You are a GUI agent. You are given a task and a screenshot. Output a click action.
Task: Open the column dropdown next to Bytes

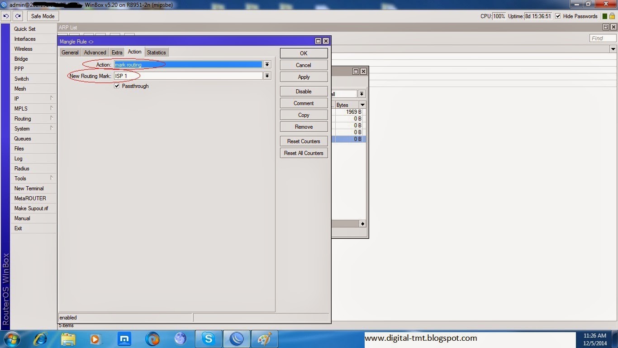pos(362,105)
